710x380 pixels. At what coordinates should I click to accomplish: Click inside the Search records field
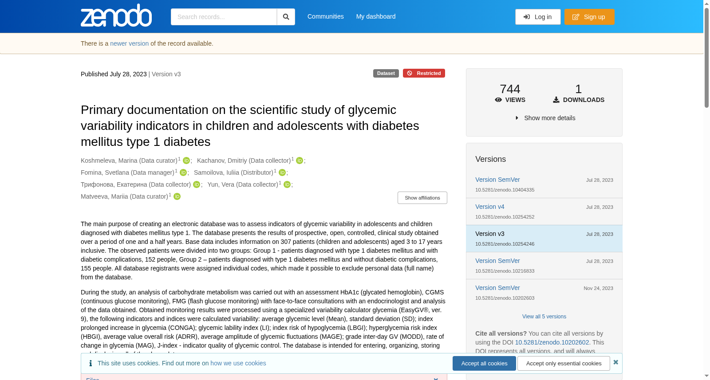pos(224,17)
